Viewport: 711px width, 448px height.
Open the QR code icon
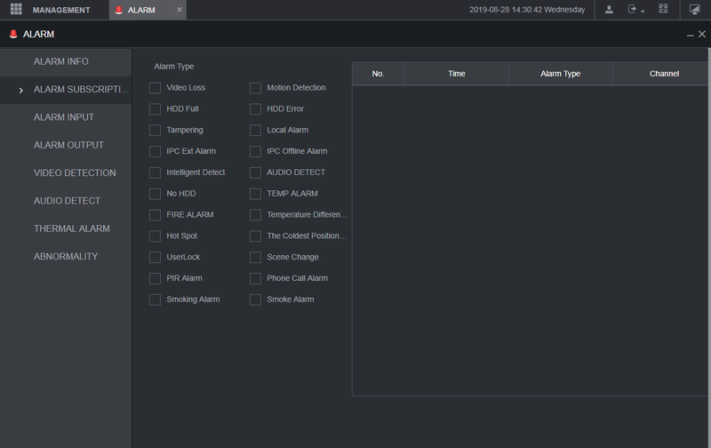tap(663, 9)
